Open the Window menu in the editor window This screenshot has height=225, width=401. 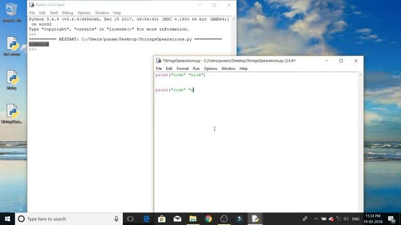(x=228, y=69)
